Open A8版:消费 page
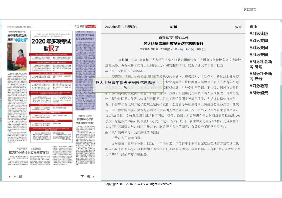 pyautogui.click(x=259, y=93)
